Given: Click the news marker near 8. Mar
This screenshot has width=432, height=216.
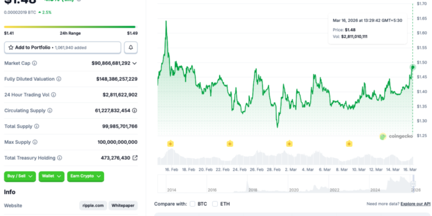Looking at the screenshot, I should click(349, 143).
